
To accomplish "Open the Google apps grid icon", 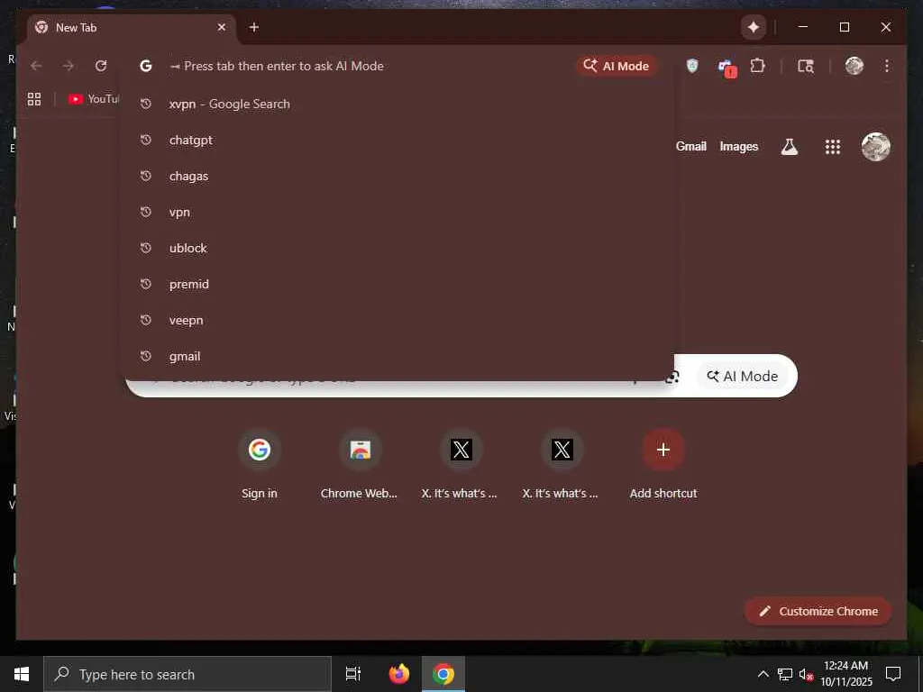I will (832, 147).
